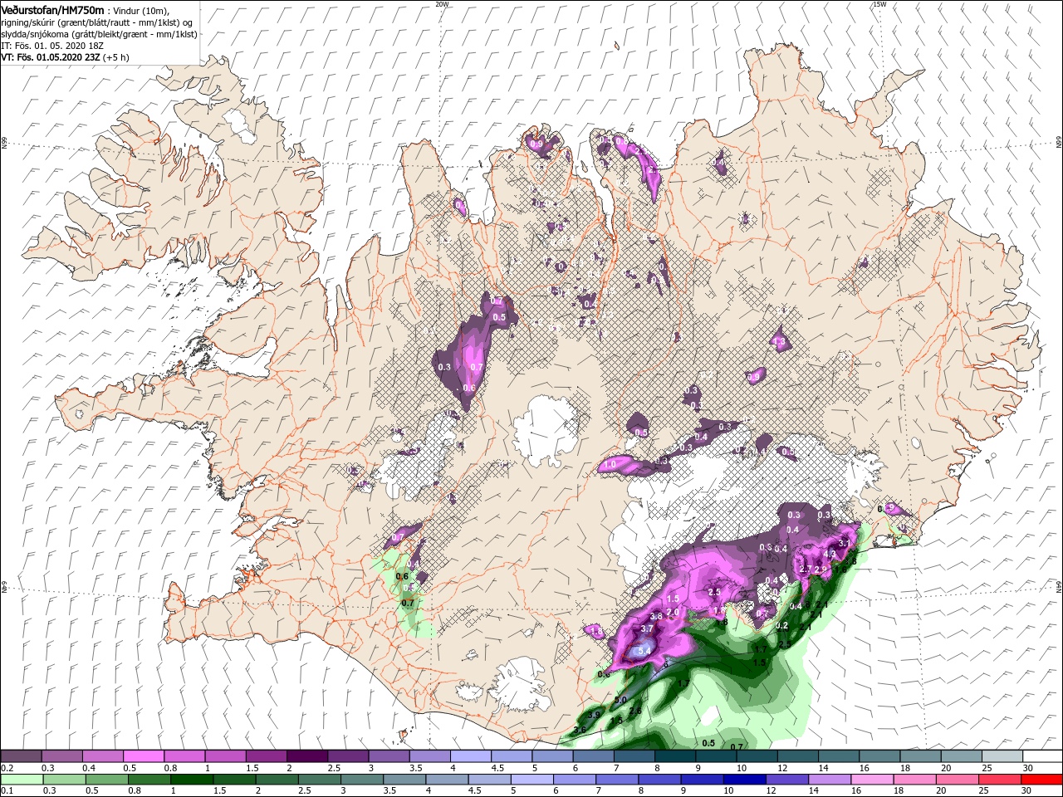The height and width of the screenshot is (797, 1063).
Task: Pick the 25 coral-red swatch in rain legend
Action: point(998,780)
